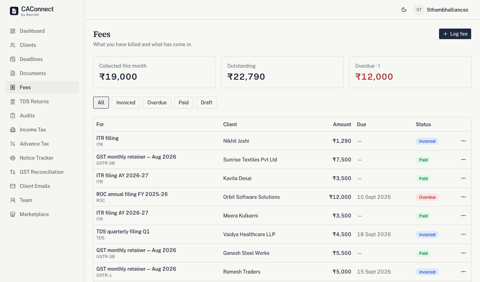This screenshot has height=282, width=480.
Task: Click the ₹12,000 overdue total card
Action: [x=410, y=72]
